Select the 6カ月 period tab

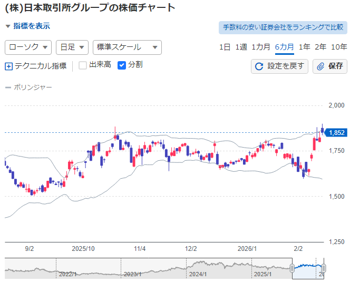(x=285, y=47)
